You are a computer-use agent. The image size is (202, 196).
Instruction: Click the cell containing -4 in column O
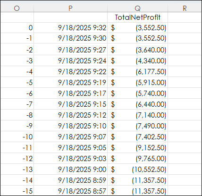coord(17,72)
